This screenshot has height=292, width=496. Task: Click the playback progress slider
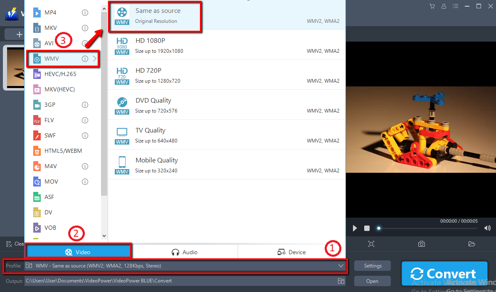(428, 228)
